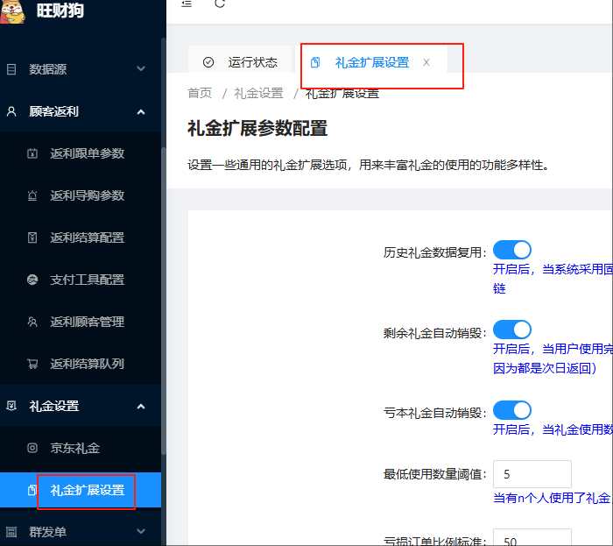Close the 礼金扩展设置 tab
613x546 pixels.
click(426, 62)
